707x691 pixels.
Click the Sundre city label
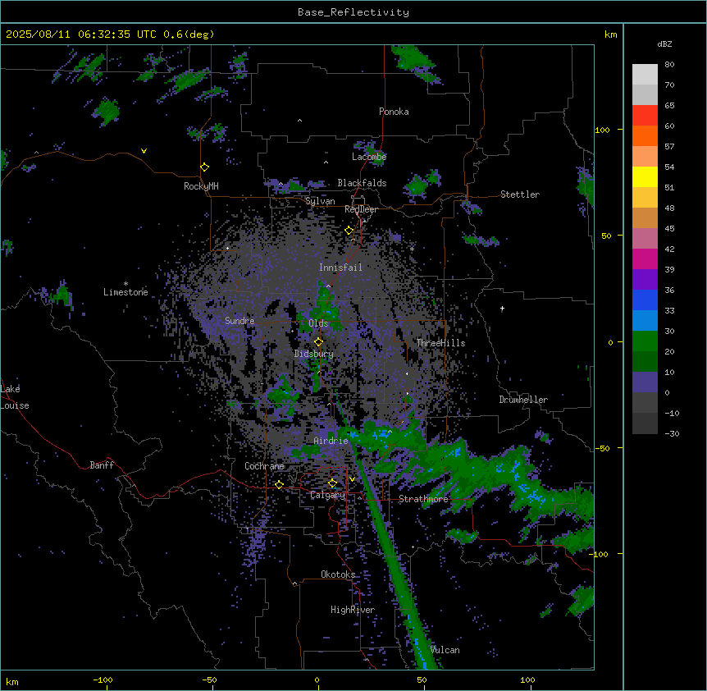tap(239, 321)
